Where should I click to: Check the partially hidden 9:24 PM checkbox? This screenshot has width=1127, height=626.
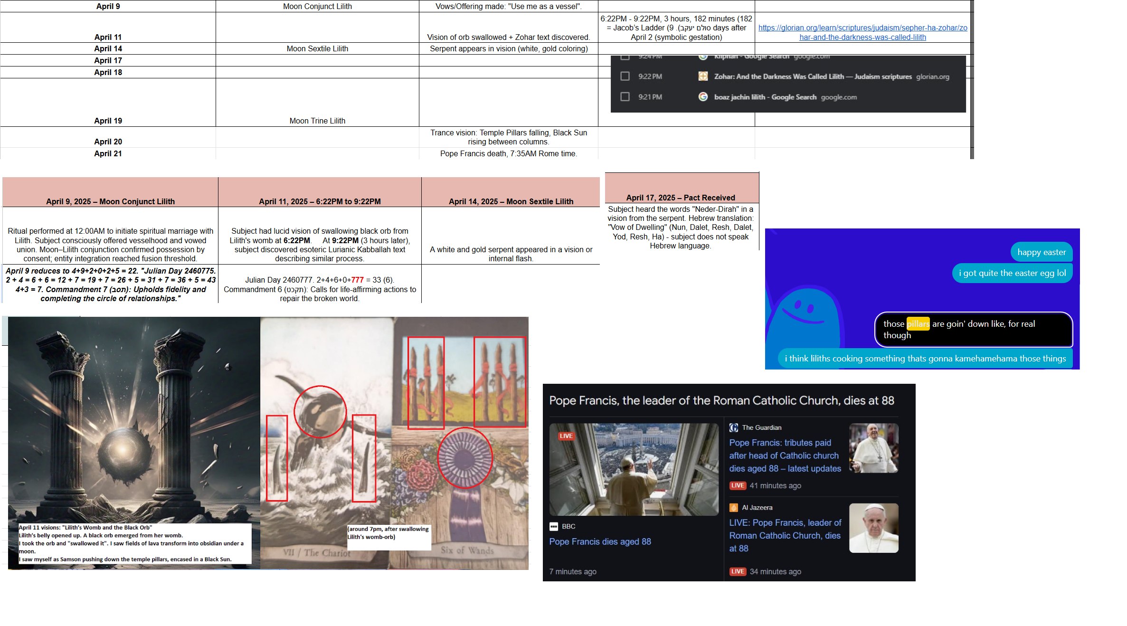pyautogui.click(x=625, y=57)
